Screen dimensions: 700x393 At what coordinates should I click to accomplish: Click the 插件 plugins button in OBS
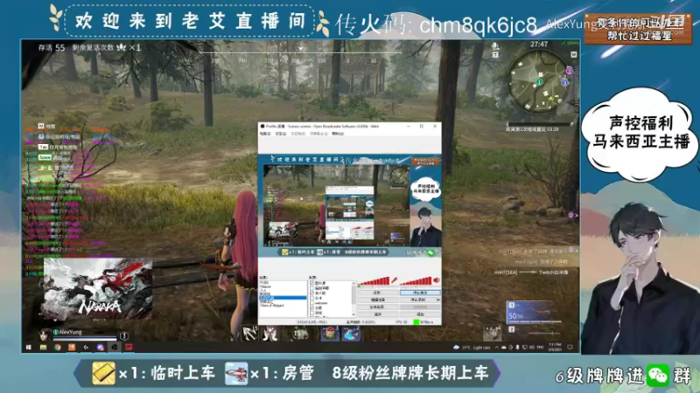(377, 314)
